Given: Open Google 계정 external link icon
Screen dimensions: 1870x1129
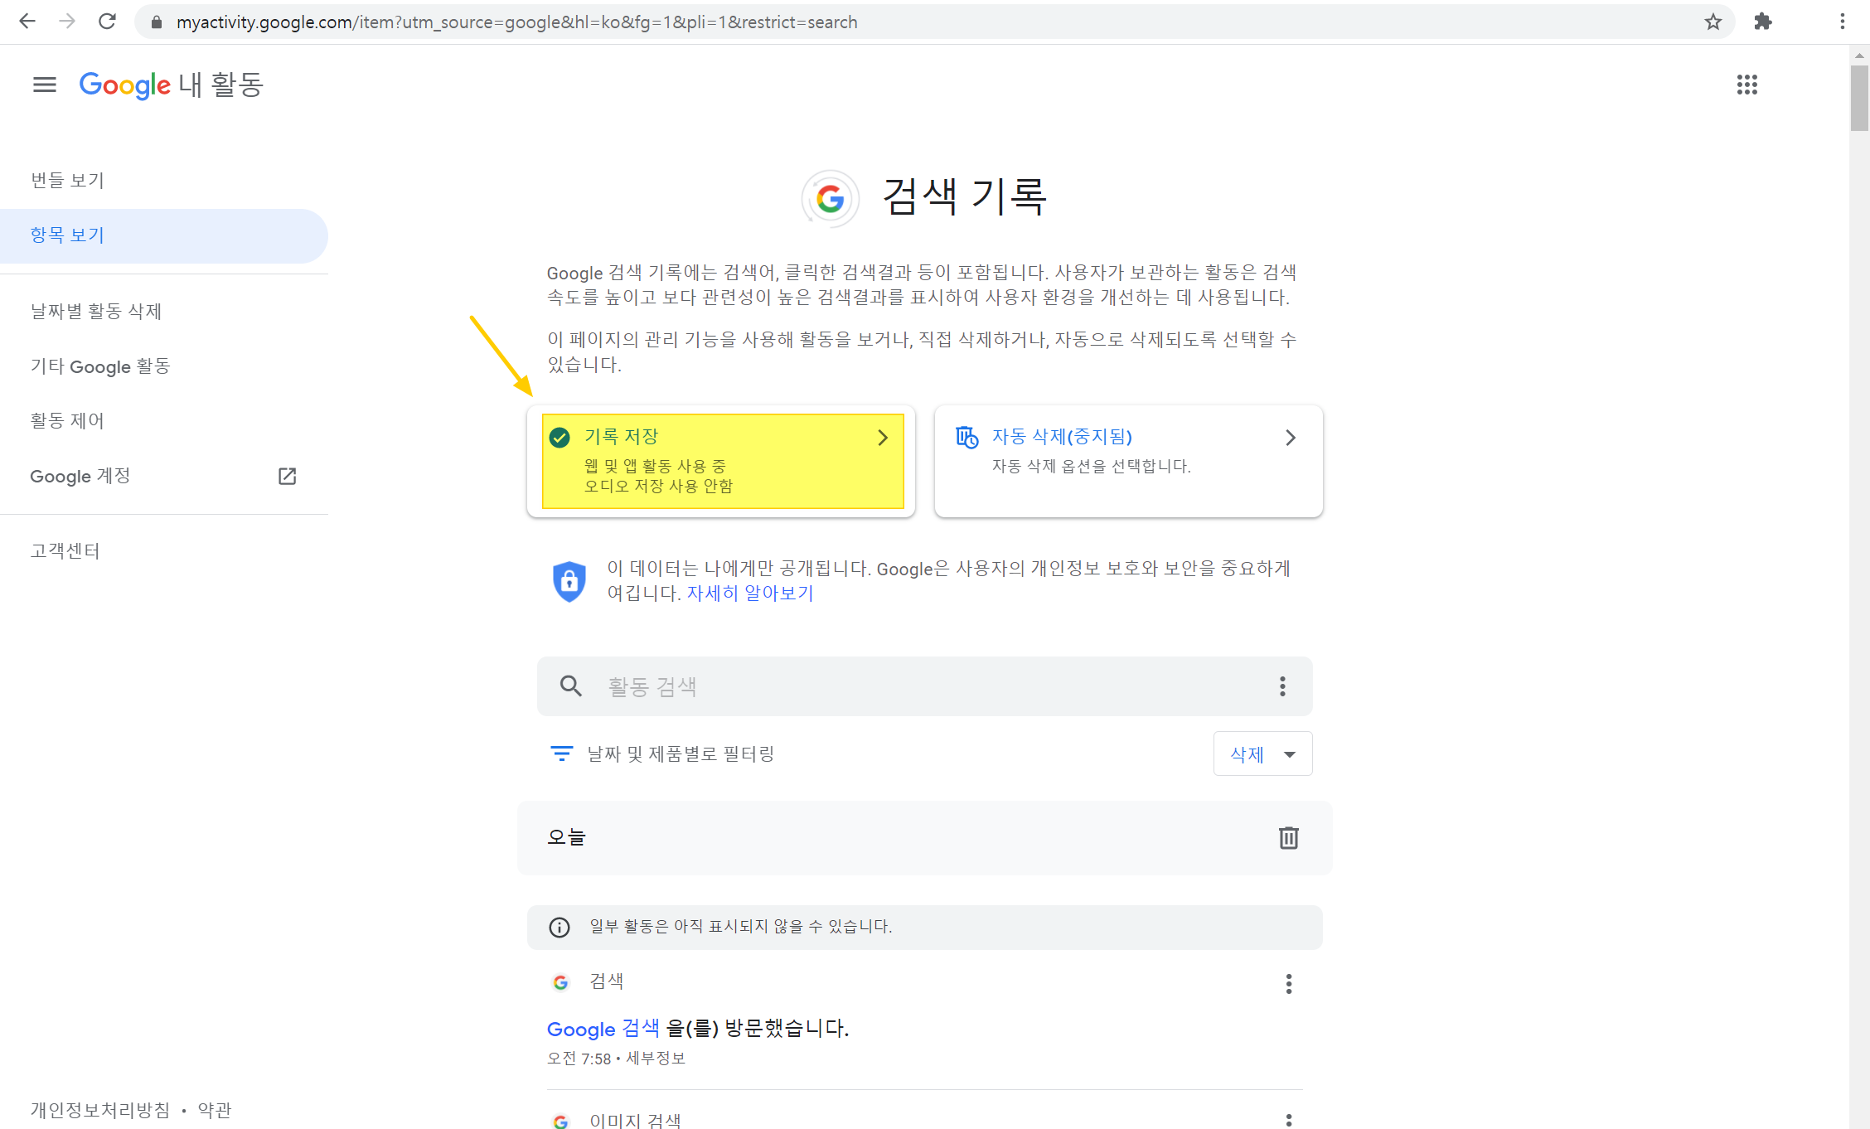Looking at the screenshot, I should [287, 476].
